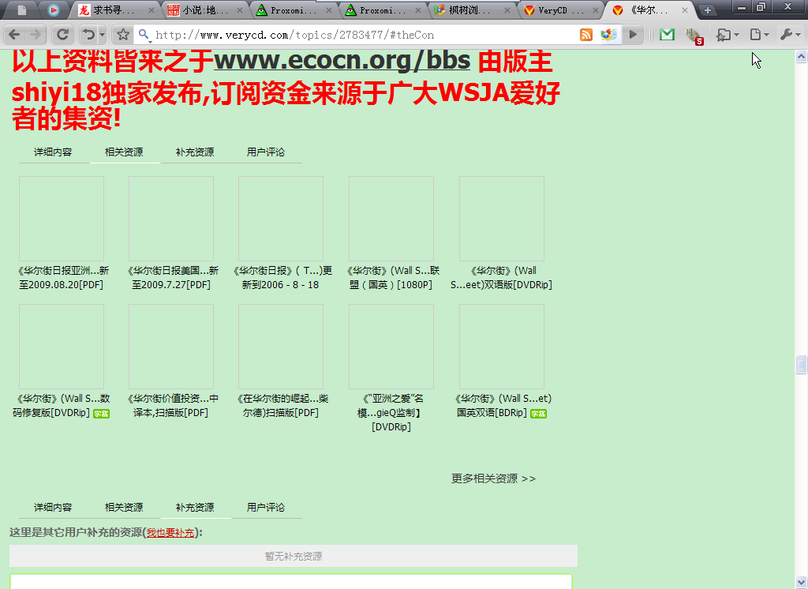808x589 pixels.
Task: Open a new tab with plus button
Action: point(708,10)
